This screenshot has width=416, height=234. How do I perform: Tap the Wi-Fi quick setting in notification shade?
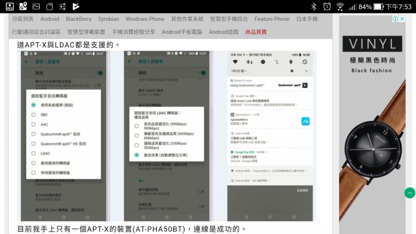(x=235, y=62)
